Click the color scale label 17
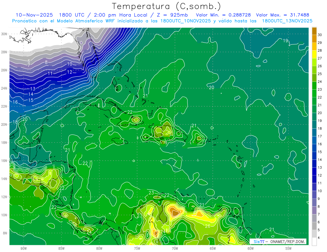327x252 pixels. [320, 136]
